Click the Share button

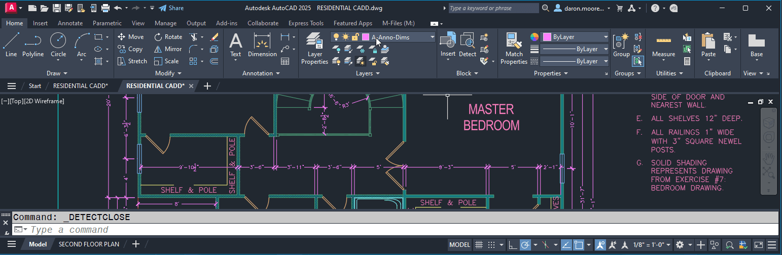pos(171,8)
